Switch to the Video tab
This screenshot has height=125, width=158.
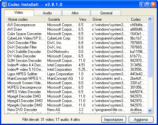[x=19, y=12]
